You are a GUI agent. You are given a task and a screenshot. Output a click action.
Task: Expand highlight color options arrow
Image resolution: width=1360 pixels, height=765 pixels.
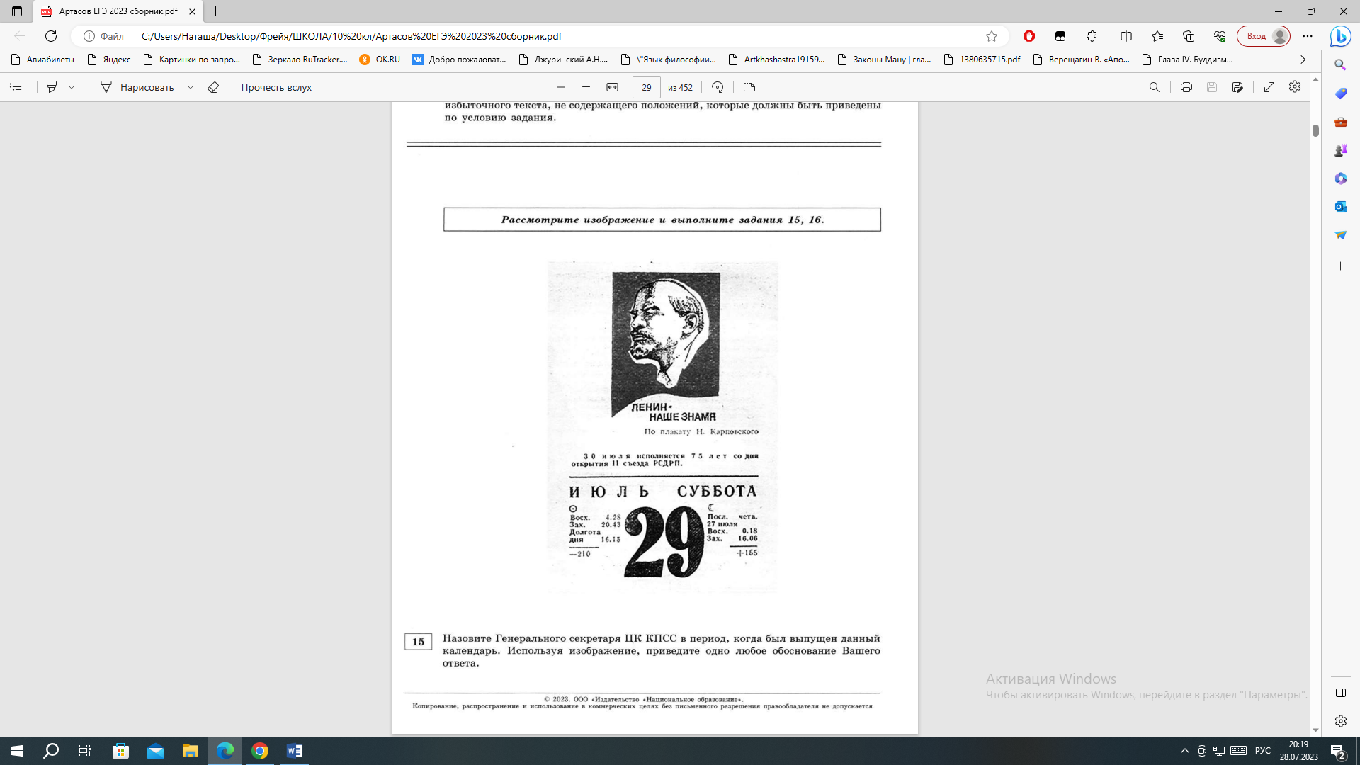(72, 87)
